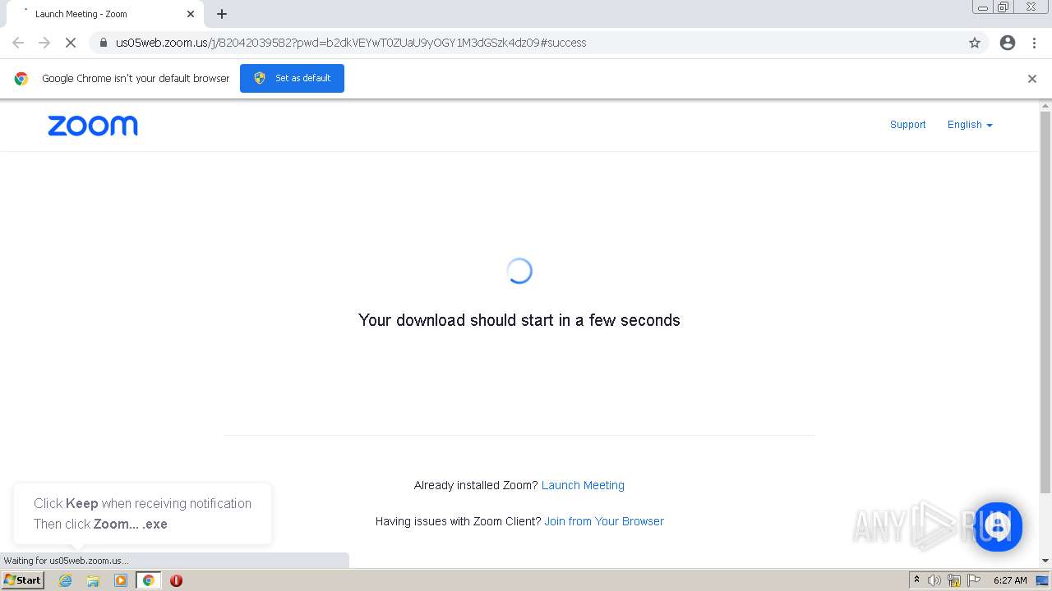The image size is (1052, 591).
Task: Close the Launch Meeting - Zoom tab
Action: (x=191, y=14)
